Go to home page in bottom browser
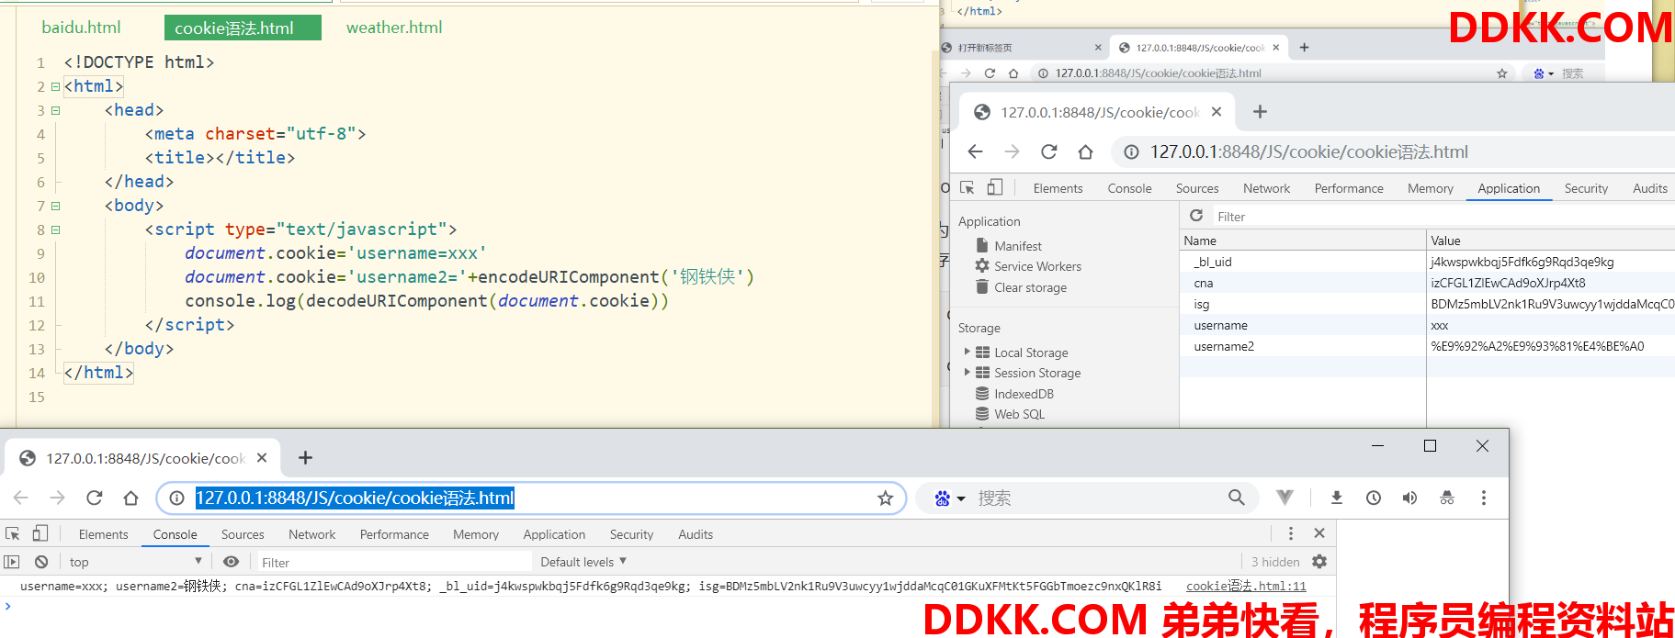Screen dimensions: 1675x638 tap(130, 498)
